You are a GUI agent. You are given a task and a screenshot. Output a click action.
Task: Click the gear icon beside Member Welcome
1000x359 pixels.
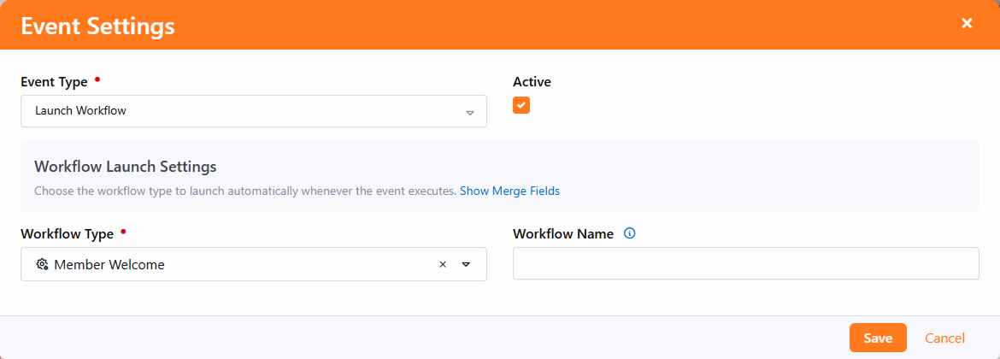pos(42,265)
